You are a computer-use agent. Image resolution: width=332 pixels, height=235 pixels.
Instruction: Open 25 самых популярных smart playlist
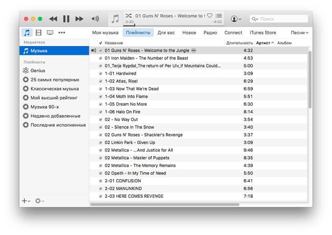coord(54,79)
